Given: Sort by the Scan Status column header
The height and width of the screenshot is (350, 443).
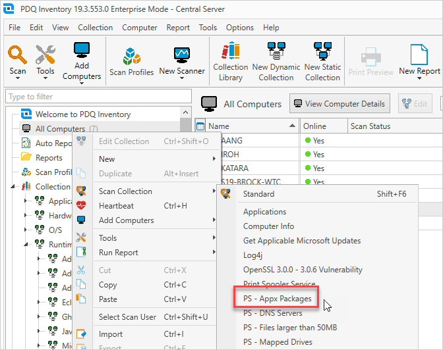Looking at the screenshot, I should point(395,126).
